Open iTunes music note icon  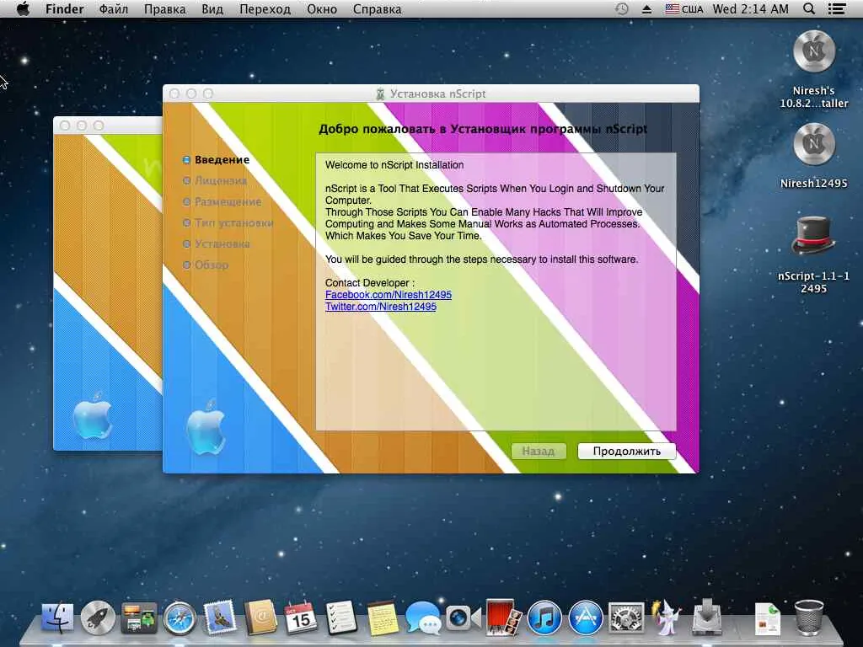(544, 618)
